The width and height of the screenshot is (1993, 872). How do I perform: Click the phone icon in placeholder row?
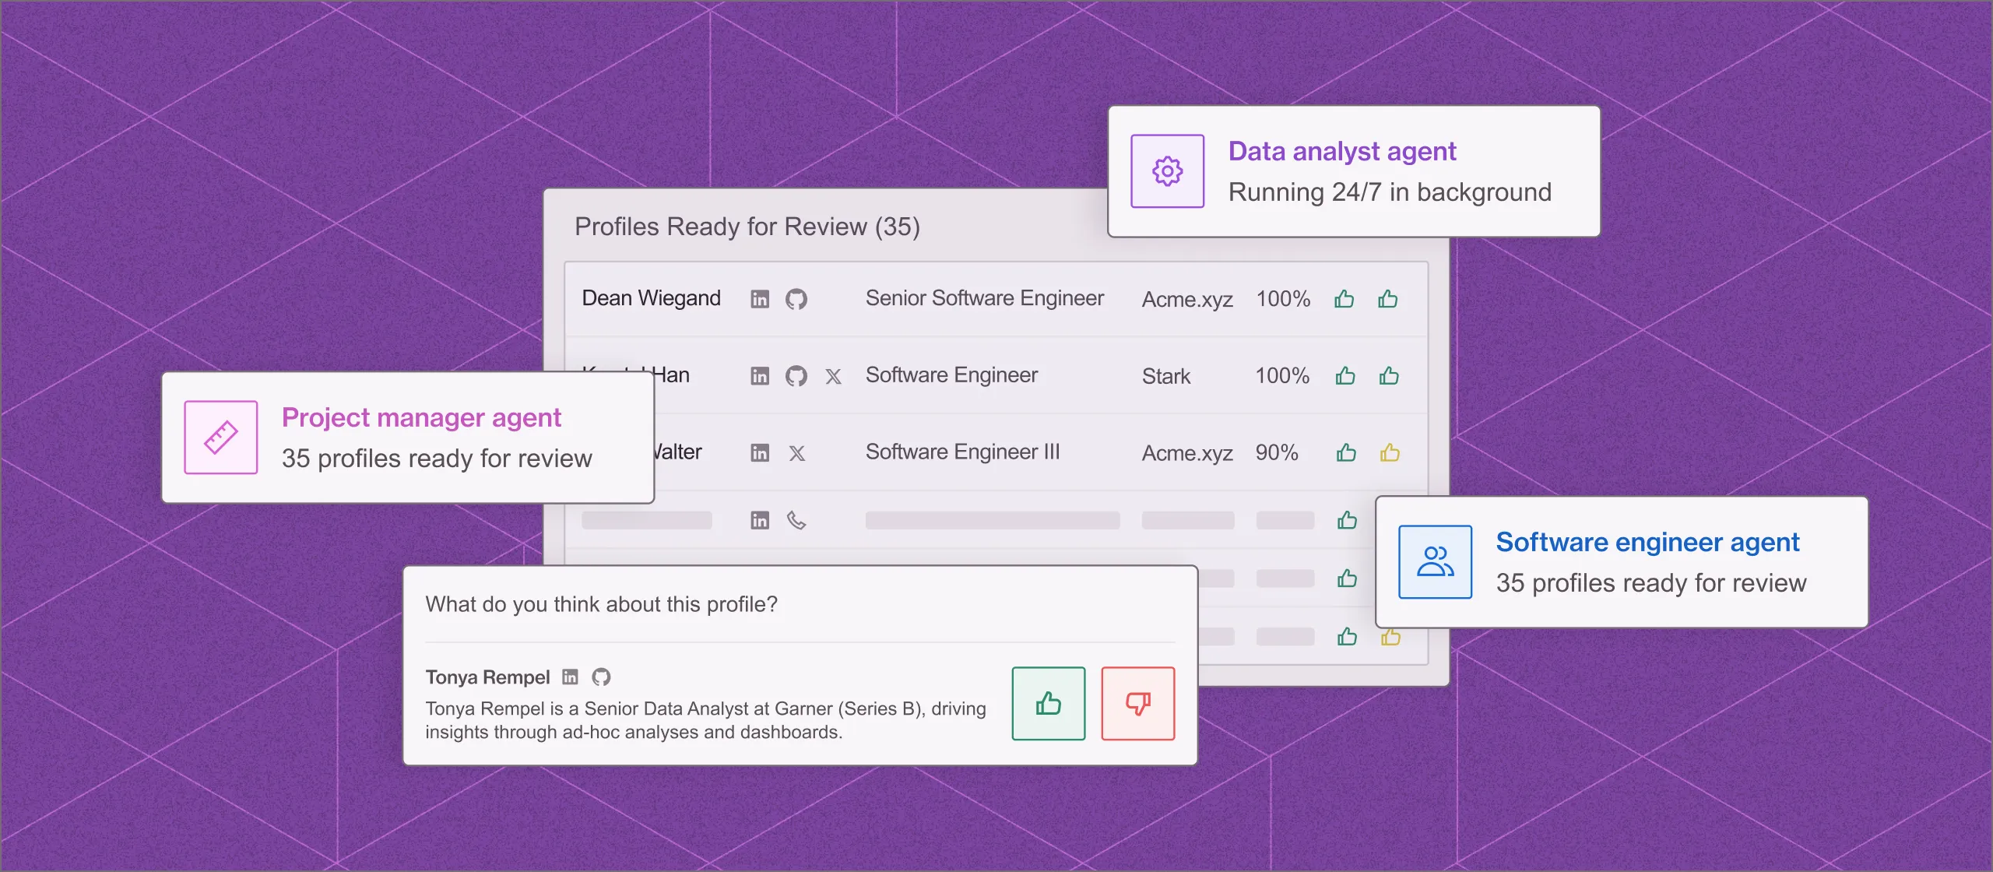(796, 520)
